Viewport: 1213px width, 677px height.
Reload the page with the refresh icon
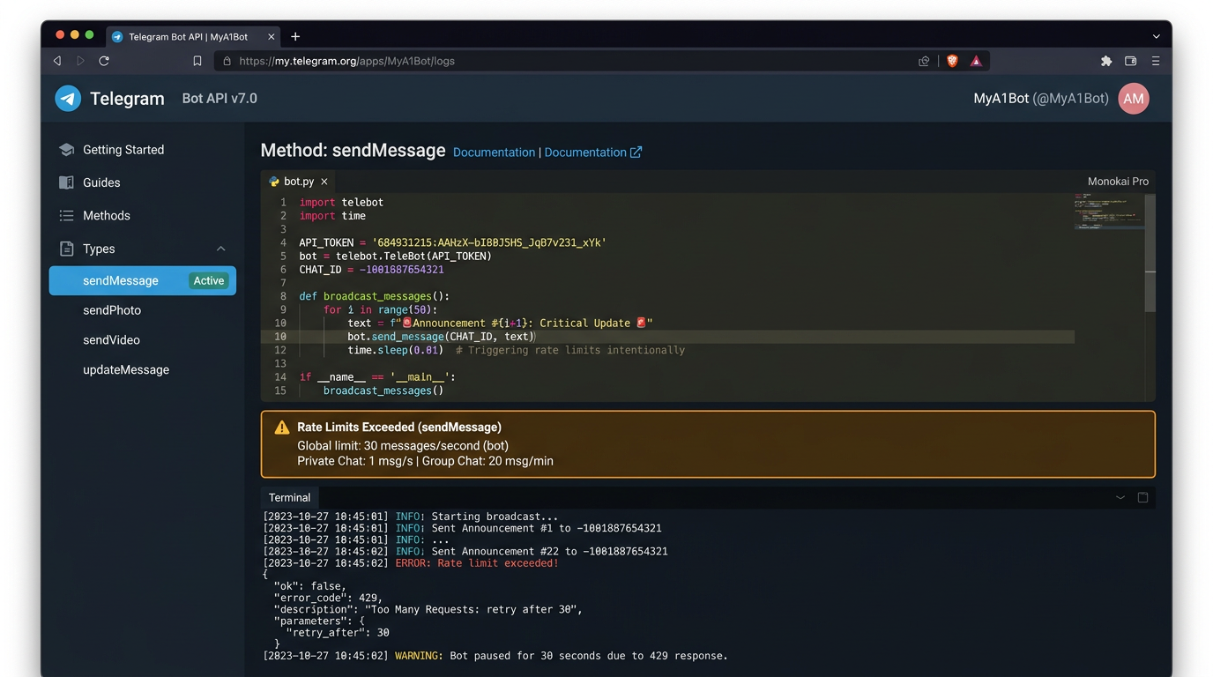pos(104,61)
